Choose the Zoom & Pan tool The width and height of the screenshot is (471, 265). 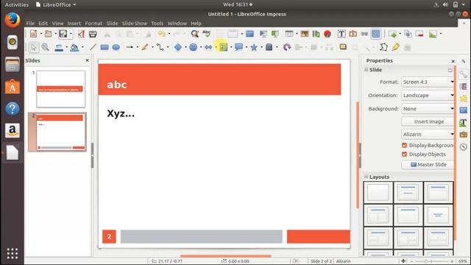(46, 47)
